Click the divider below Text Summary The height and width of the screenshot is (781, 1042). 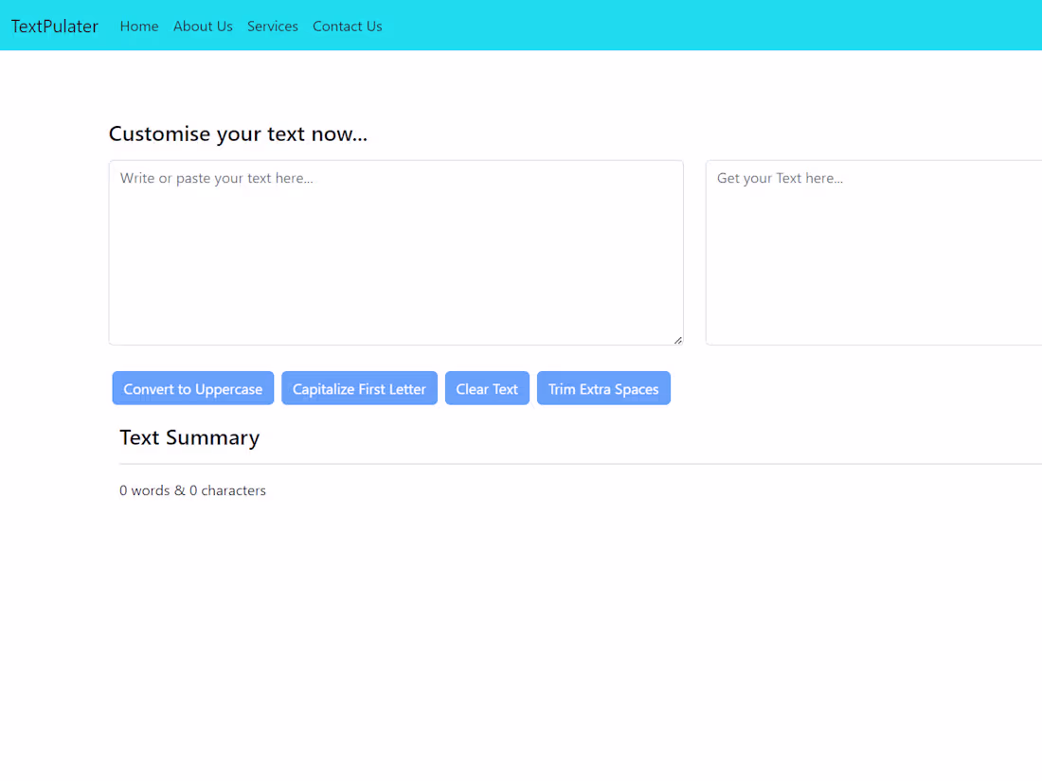tap(568, 464)
